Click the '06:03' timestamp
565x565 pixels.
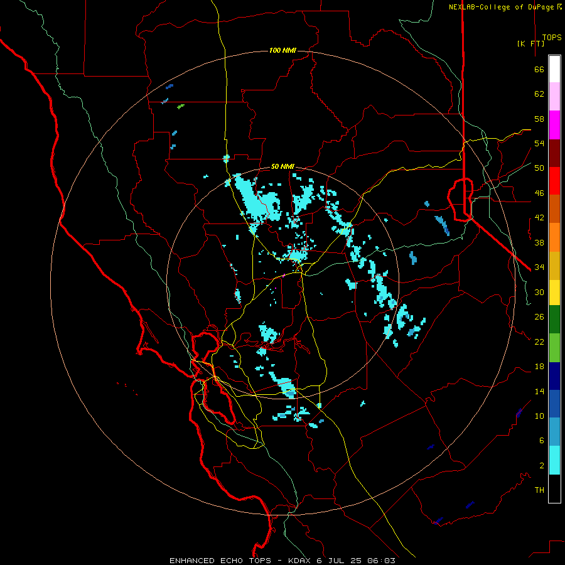(381, 561)
